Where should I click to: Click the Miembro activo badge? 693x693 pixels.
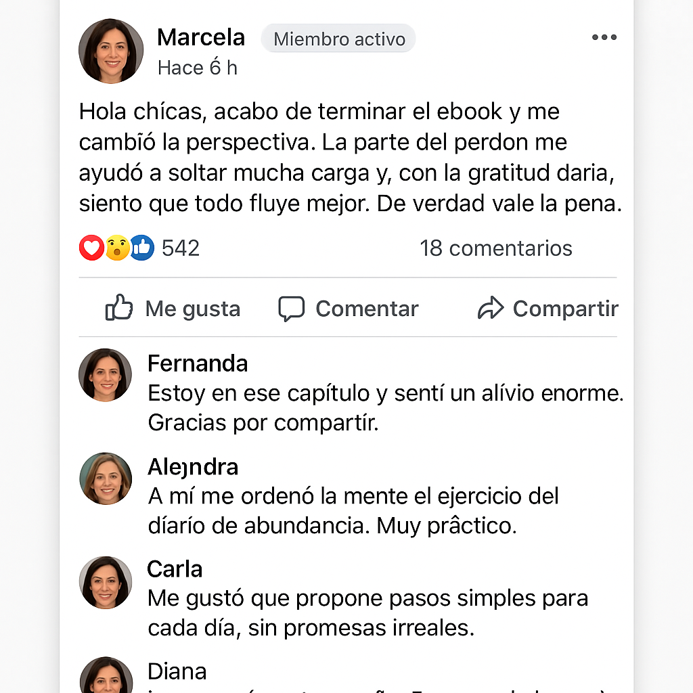click(x=338, y=39)
